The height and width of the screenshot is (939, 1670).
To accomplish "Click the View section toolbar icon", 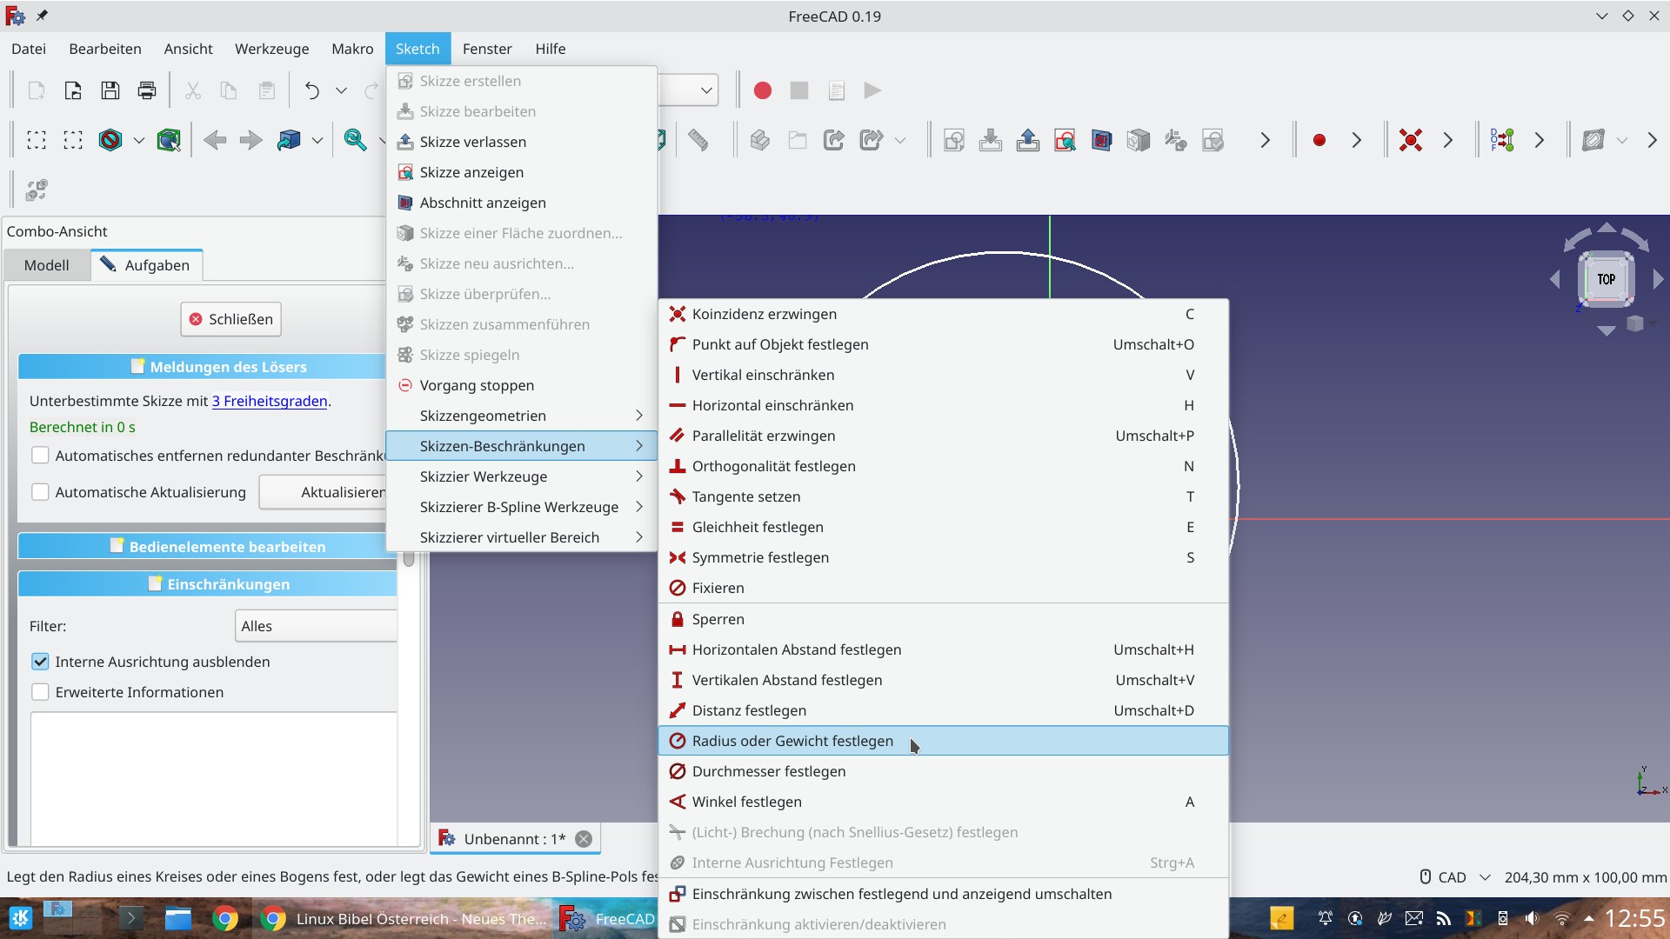I will [x=1101, y=140].
